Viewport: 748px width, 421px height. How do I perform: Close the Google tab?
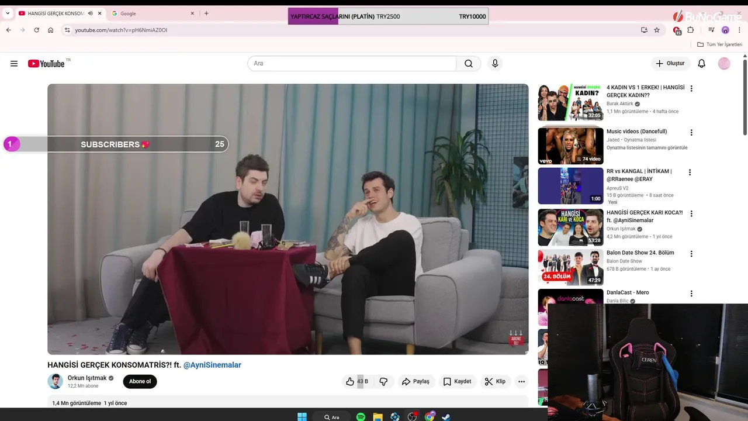[193, 13]
